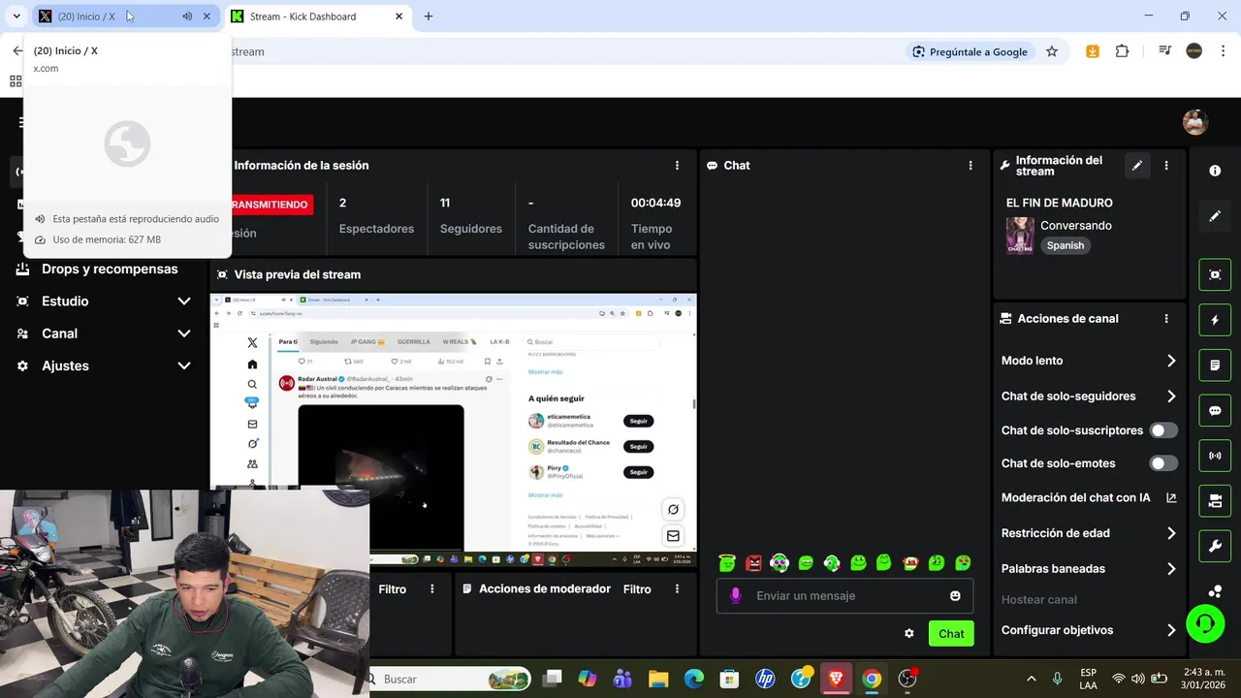Click the document icon in right sidebar
The image size is (1241, 698).
click(x=1215, y=365)
